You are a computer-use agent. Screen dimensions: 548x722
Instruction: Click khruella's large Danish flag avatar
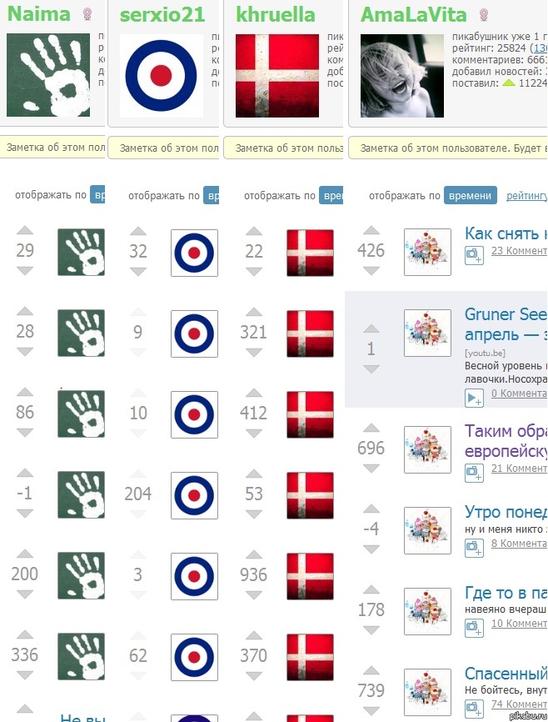[x=277, y=76]
